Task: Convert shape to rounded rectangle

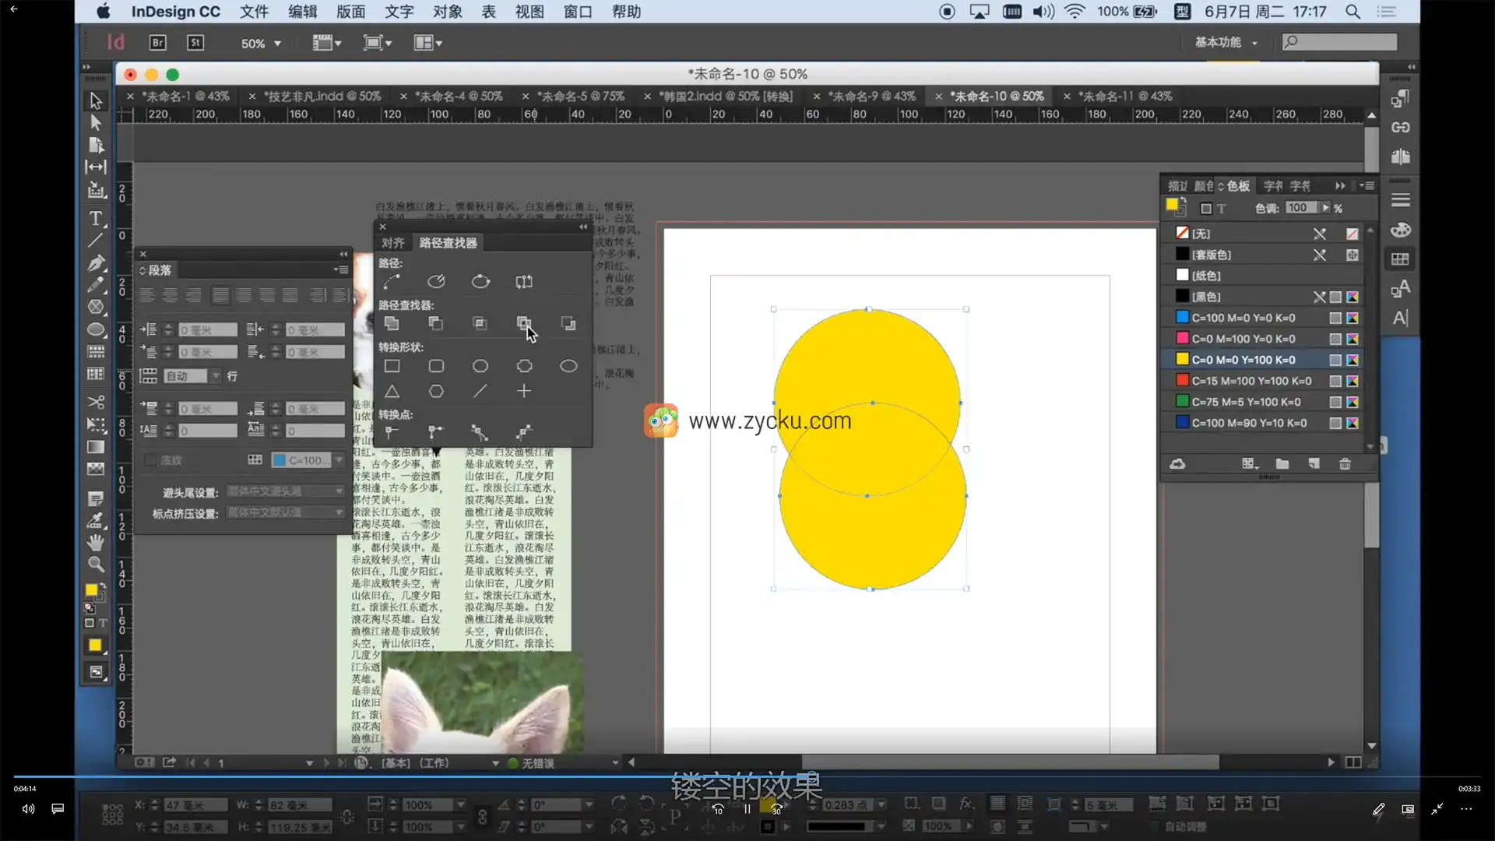Action: 436,366
